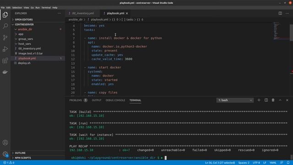The width and height of the screenshot is (293, 165).
Task: Open the Source Control view
Action: tap(5, 38)
